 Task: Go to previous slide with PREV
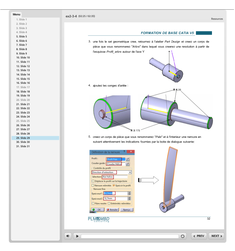pyautogui.click(x=199, y=236)
